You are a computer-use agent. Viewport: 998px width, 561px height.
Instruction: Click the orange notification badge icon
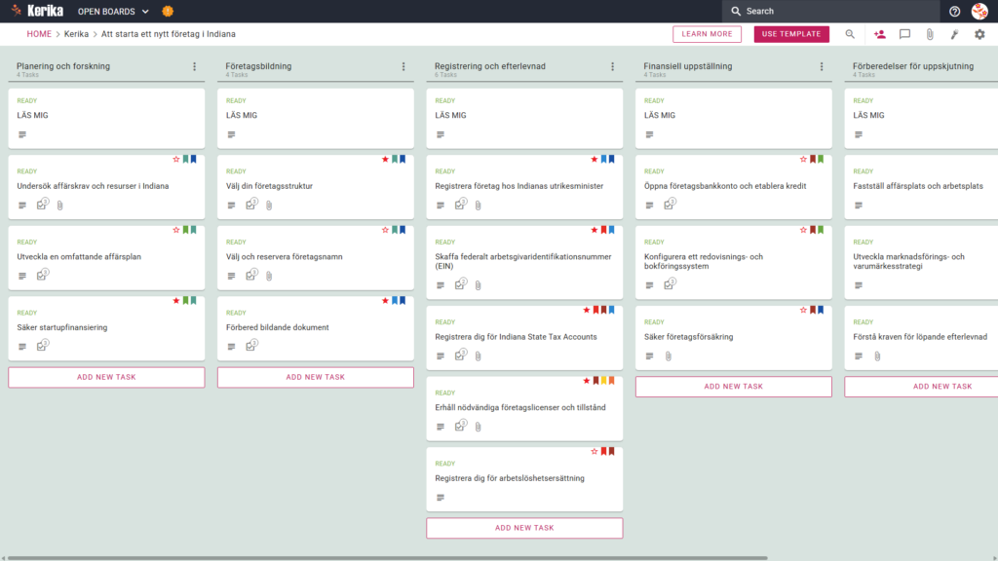168,11
